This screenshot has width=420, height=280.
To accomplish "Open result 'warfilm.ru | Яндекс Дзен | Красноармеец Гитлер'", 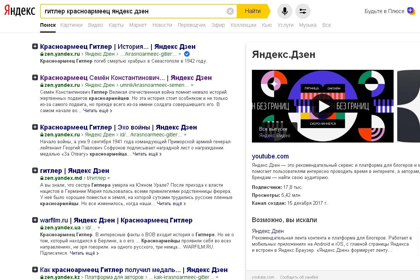I will pyautogui.click(x=116, y=220).
